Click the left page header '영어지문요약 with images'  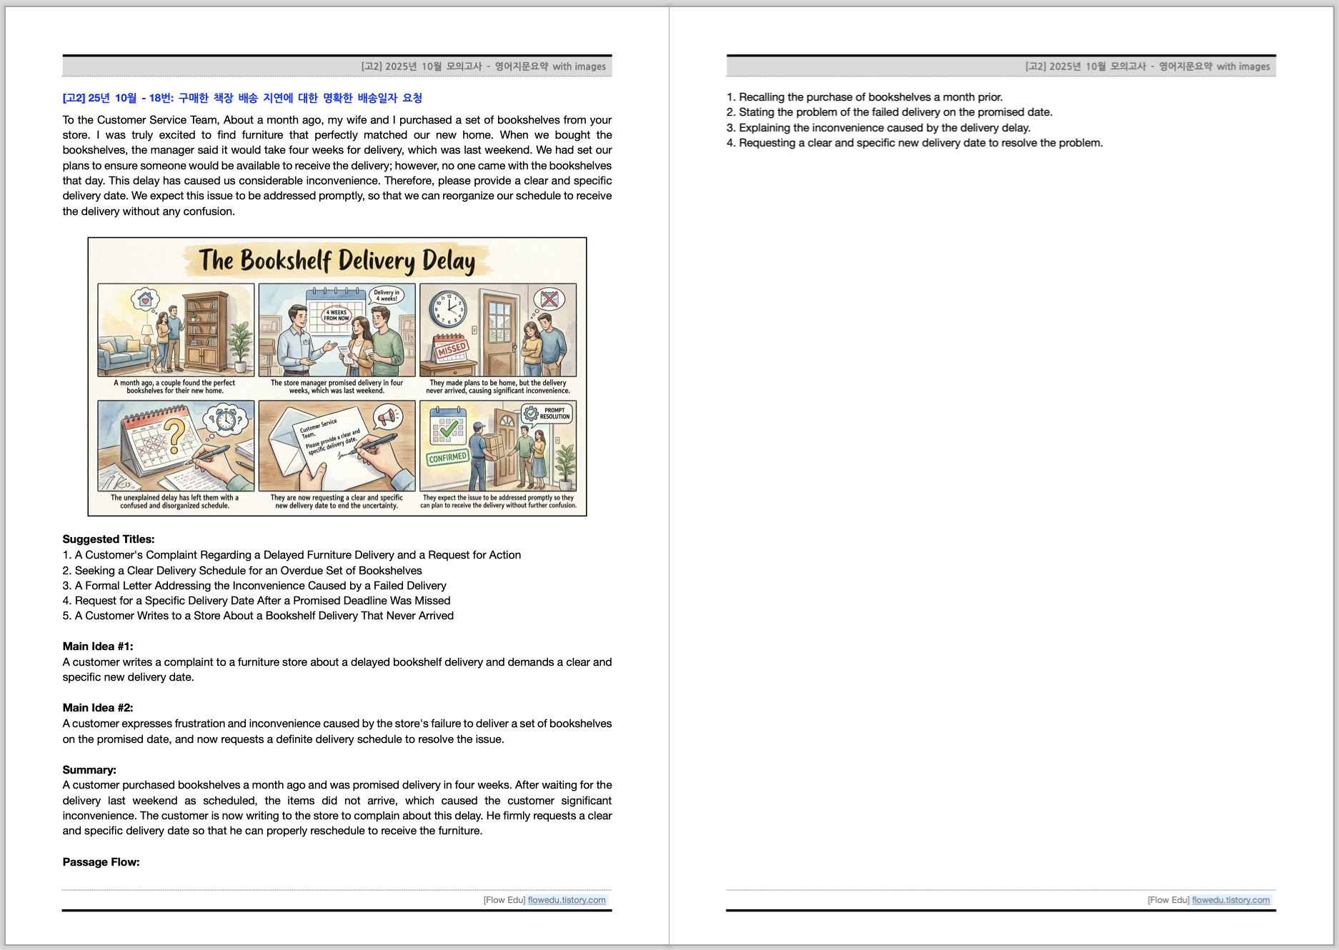[550, 66]
